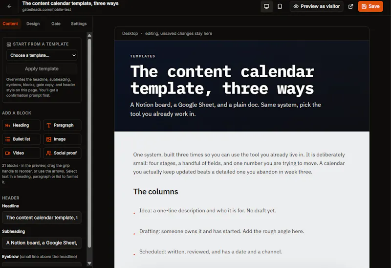The width and height of the screenshot is (391, 268).
Task: Click the Subheading input field
Action: click(42, 243)
